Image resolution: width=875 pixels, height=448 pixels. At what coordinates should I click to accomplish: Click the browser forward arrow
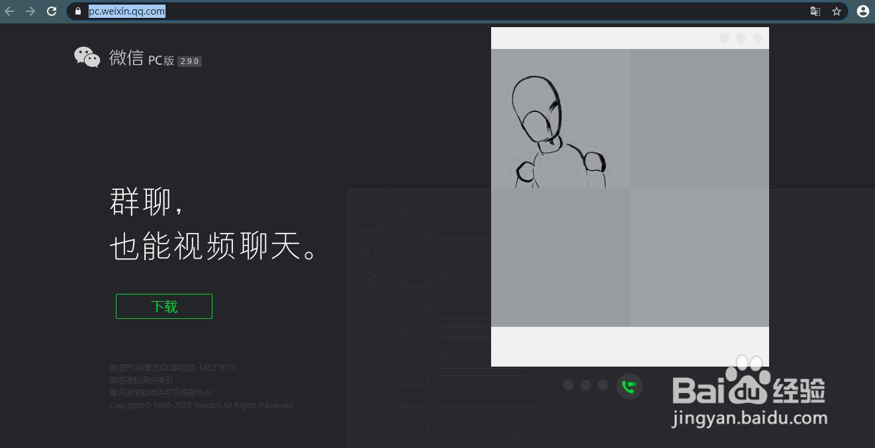pos(30,11)
